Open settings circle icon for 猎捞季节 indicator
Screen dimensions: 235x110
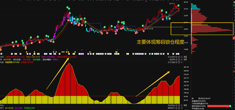point(177,108)
